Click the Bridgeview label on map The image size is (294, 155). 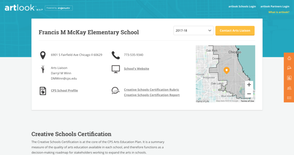pyautogui.click(x=209, y=77)
